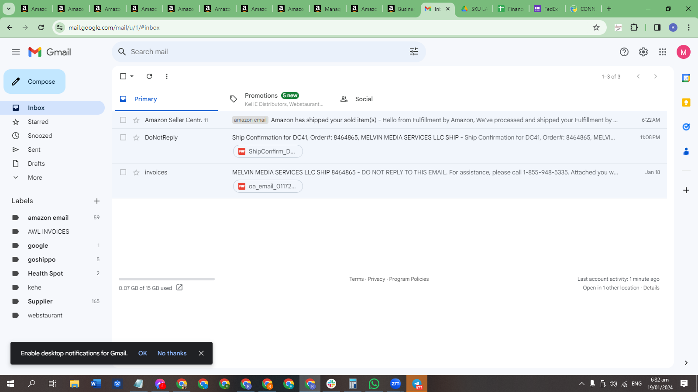The width and height of the screenshot is (698, 392).
Task: Open the browser Extensions puzzle icon
Action: (x=634, y=27)
